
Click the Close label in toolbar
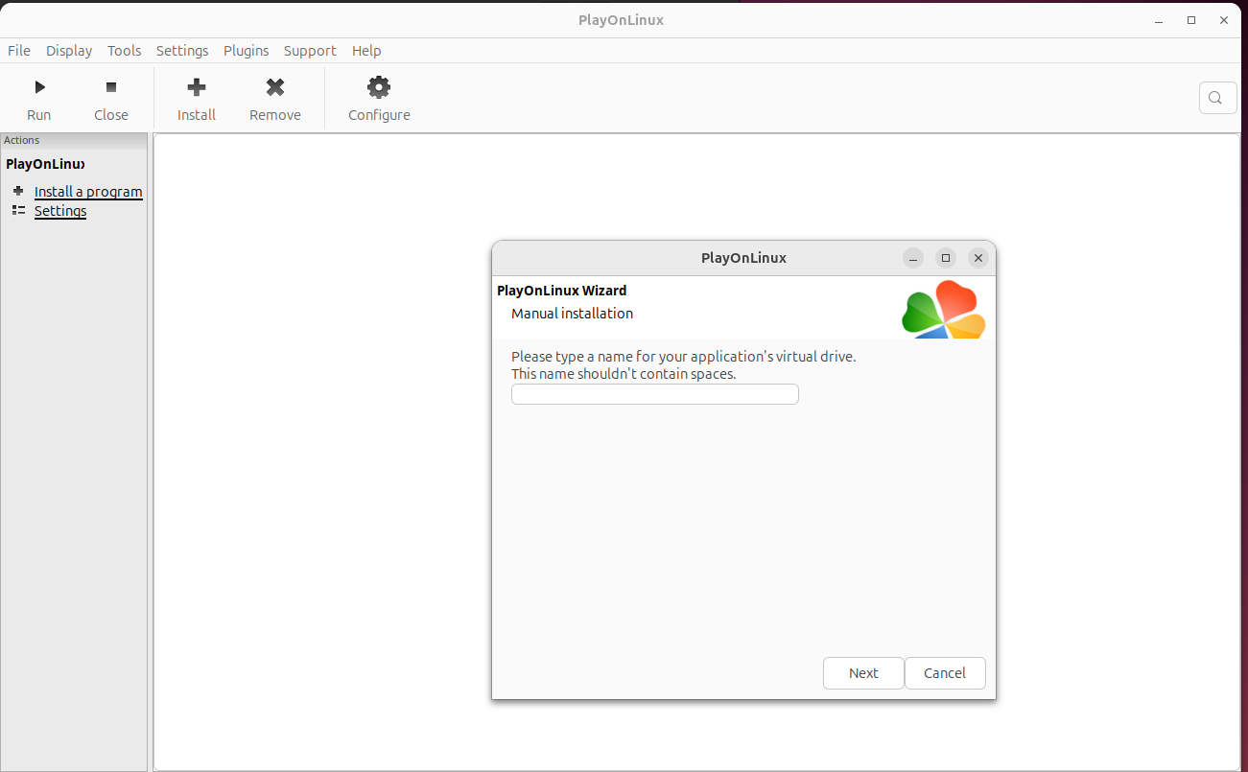pos(111,115)
